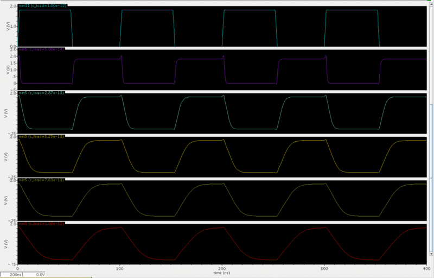Screen dimensions: 434x278
Task: Click the red net5 (c_load=1.00e-12) label
Action: coord(41,223)
